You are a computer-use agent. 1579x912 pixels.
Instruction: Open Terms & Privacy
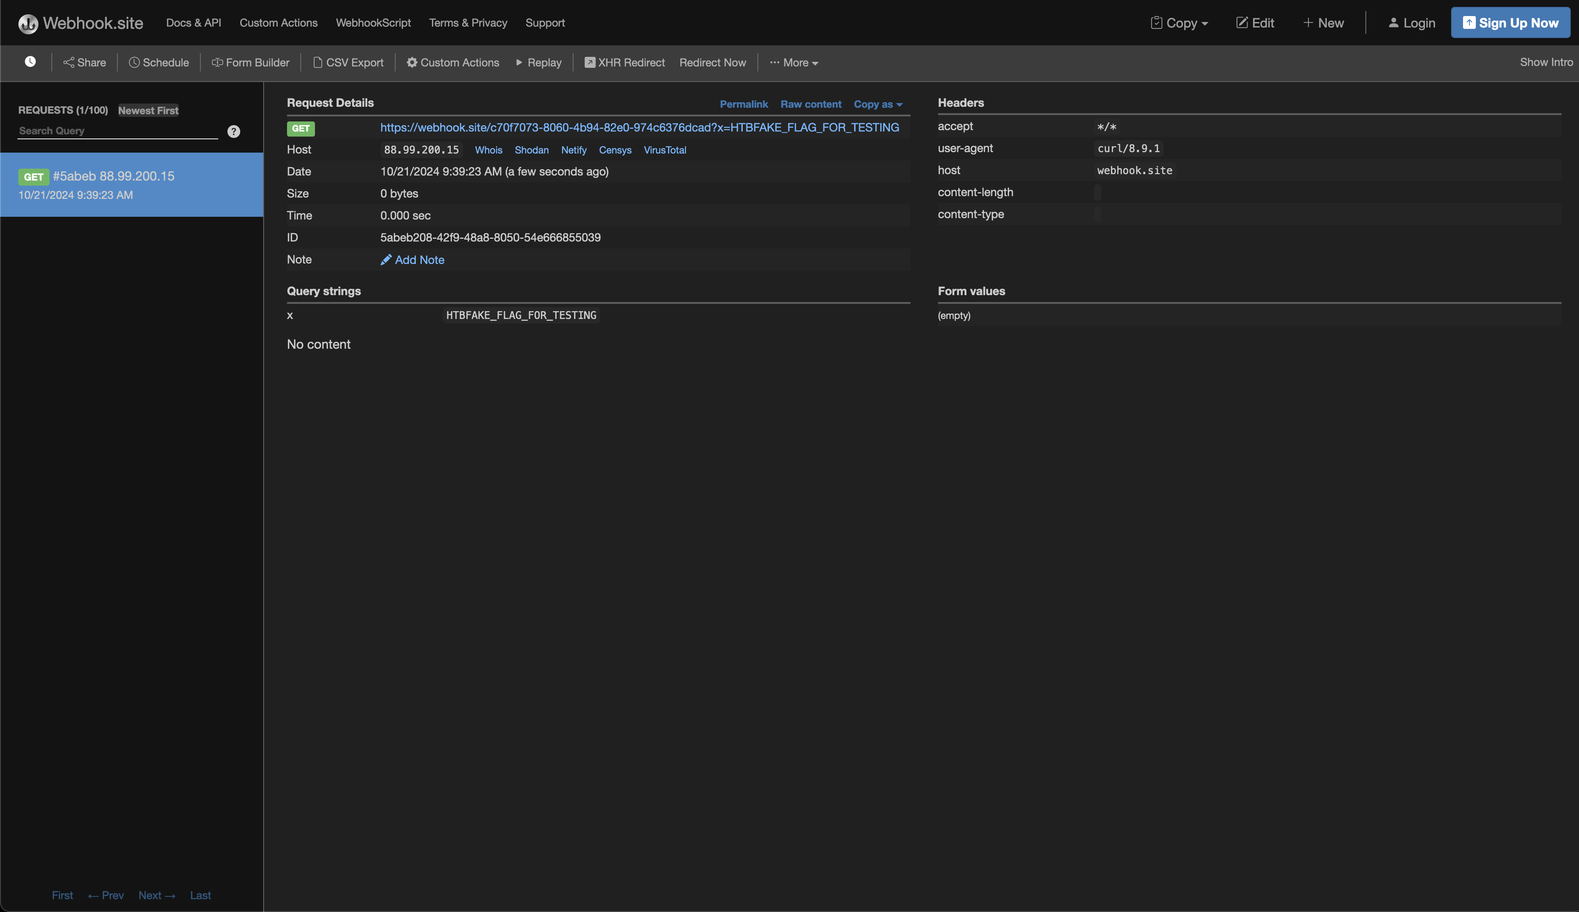coord(468,22)
